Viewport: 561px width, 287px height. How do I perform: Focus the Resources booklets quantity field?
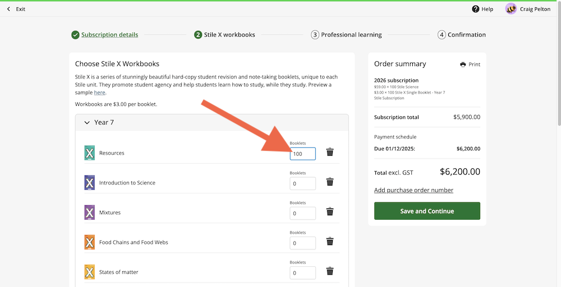(x=303, y=154)
